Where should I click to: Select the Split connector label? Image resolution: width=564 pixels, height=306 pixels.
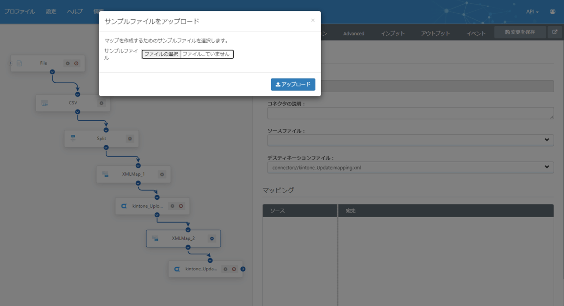click(x=102, y=139)
